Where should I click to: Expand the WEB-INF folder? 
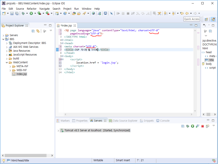tap(10, 70)
